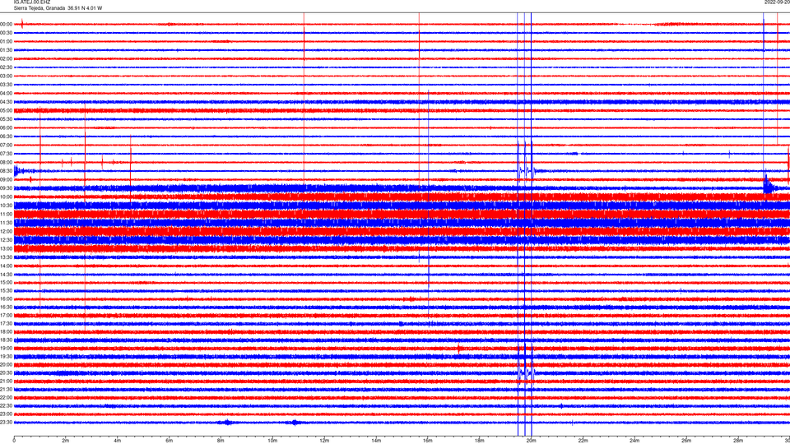Select the 03:30 row label
The image size is (790, 444).
coord(6,85)
